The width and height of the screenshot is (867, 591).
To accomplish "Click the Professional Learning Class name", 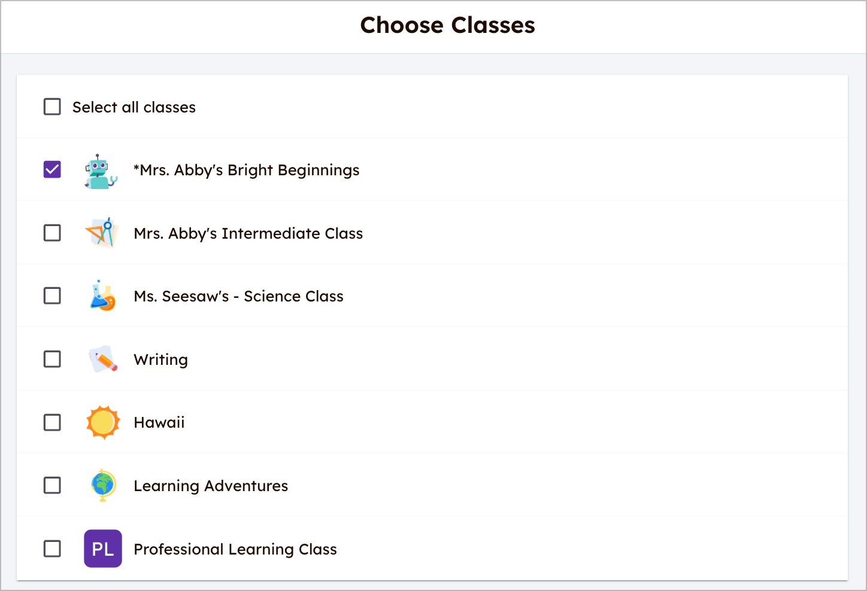I will [235, 549].
